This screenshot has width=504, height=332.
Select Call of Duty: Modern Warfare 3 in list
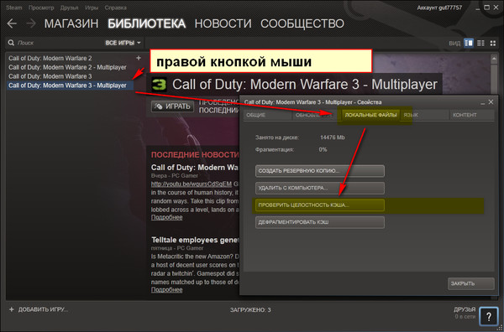click(x=50, y=76)
